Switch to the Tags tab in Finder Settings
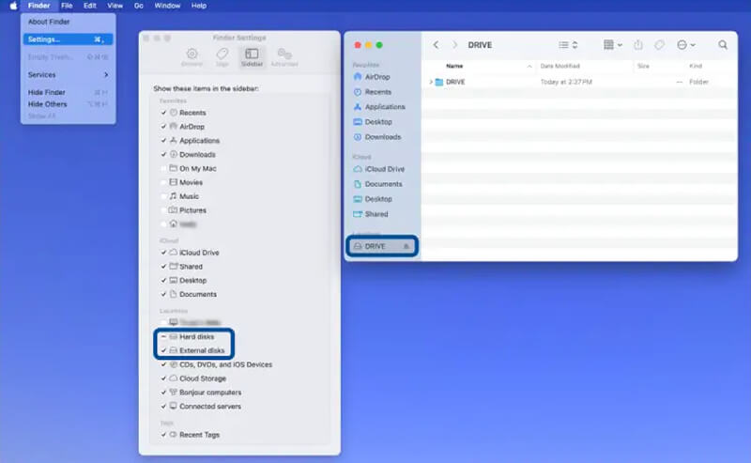The image size is (751, 463). tap(222, 57)
